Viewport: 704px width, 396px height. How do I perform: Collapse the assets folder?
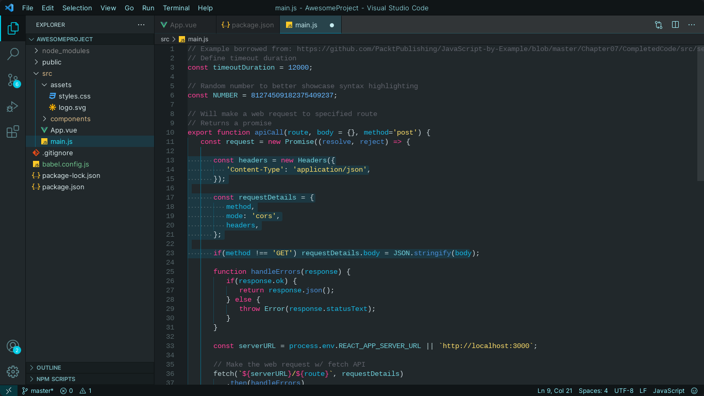point(90,85)
